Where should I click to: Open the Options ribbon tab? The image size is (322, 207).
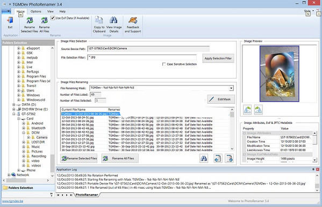[35, 11]
